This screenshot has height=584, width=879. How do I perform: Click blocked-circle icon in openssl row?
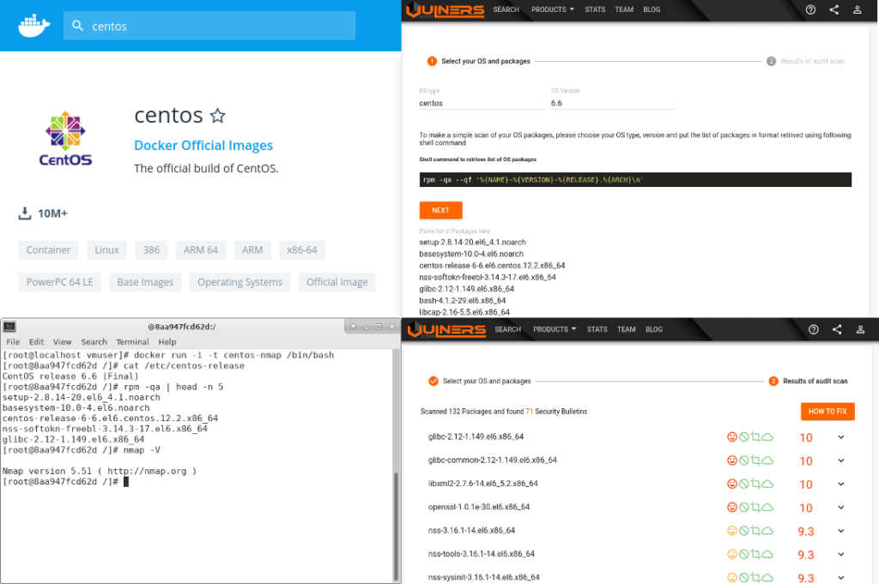[744, 508]
